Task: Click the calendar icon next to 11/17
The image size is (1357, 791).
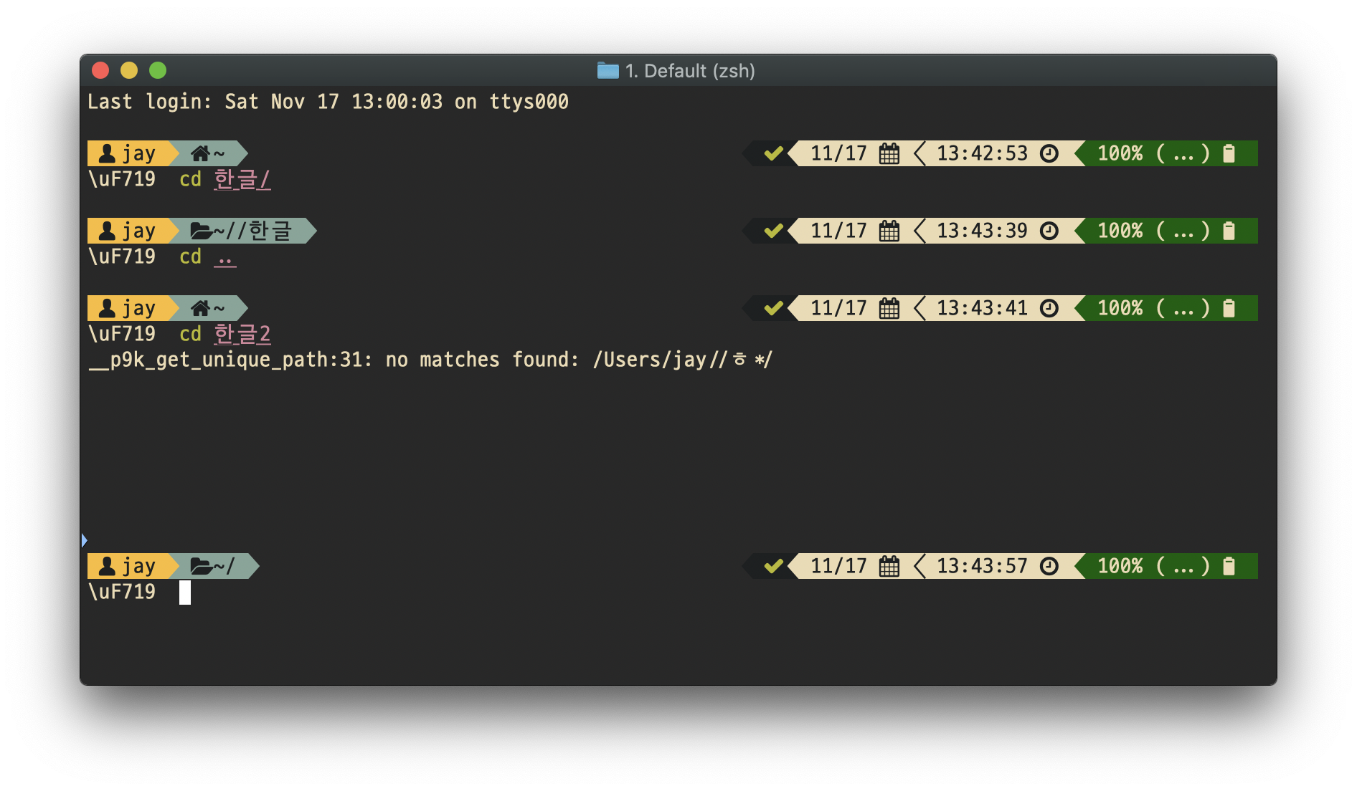Action: click(889, 153)
